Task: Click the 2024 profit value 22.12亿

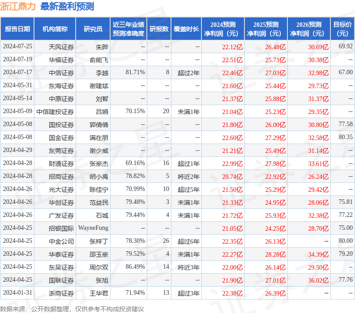Action: click(x=232, y=47)
